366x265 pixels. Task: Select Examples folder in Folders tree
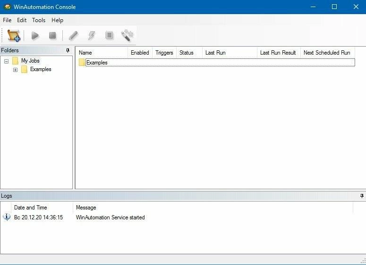[x=41, y=69]
